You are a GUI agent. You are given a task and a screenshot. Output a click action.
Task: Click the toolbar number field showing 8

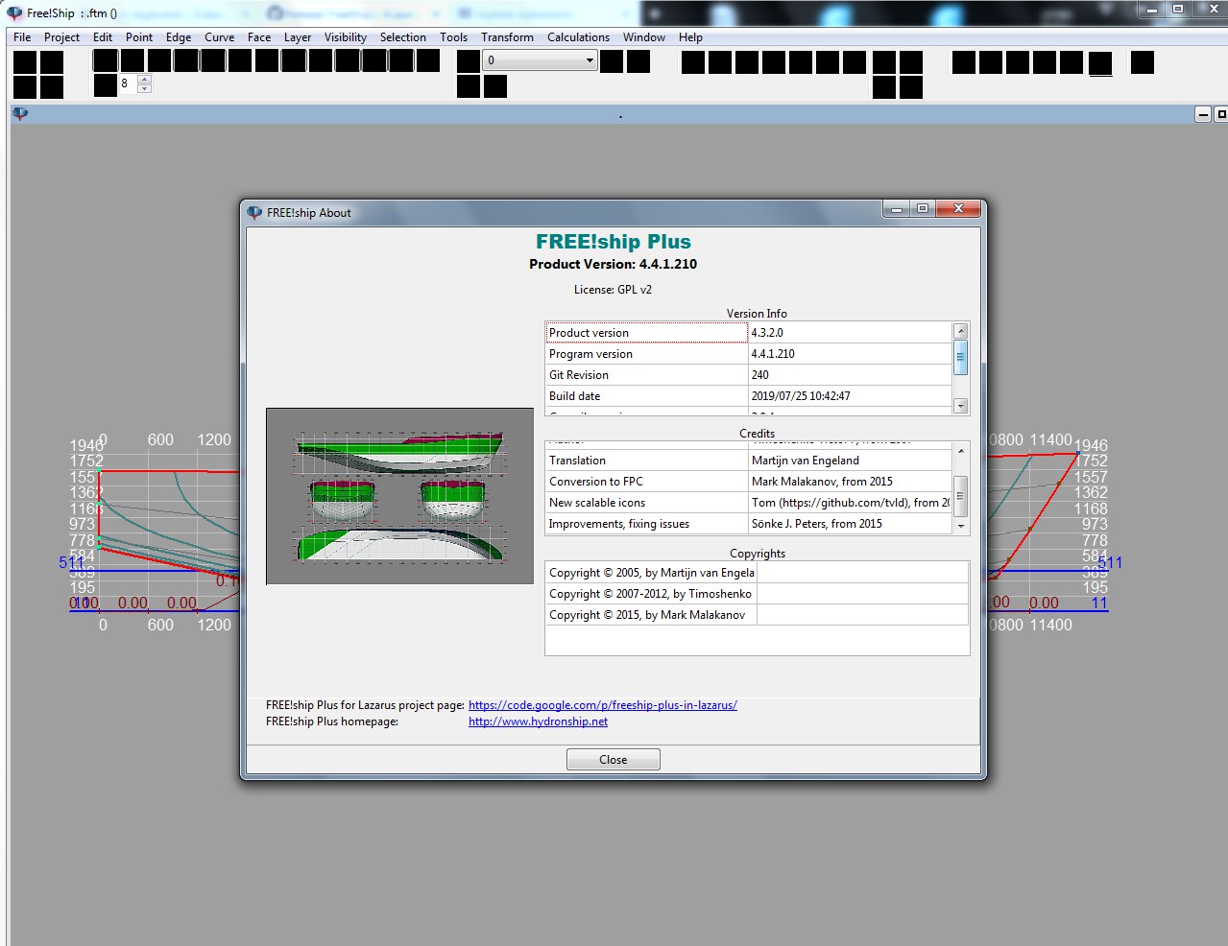128,84
